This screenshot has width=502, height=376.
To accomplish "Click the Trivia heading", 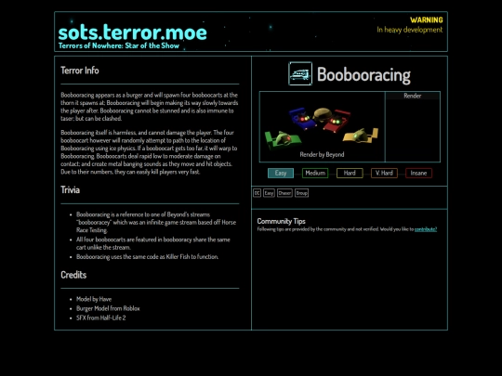I will click(70, 190).
